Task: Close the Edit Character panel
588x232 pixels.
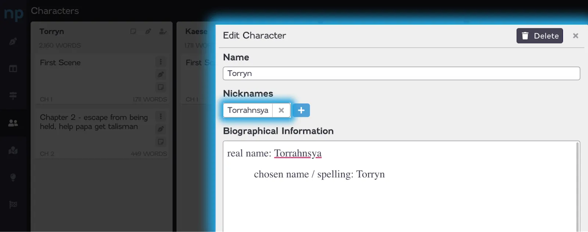Action: [576, 36]
